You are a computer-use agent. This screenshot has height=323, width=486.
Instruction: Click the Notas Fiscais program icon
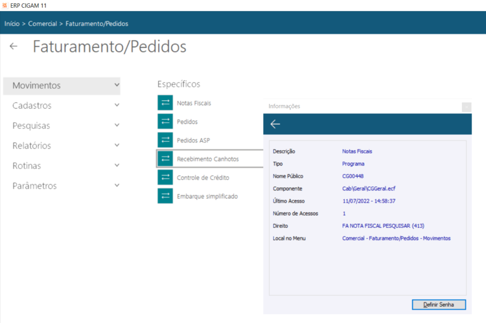[165, 103]
